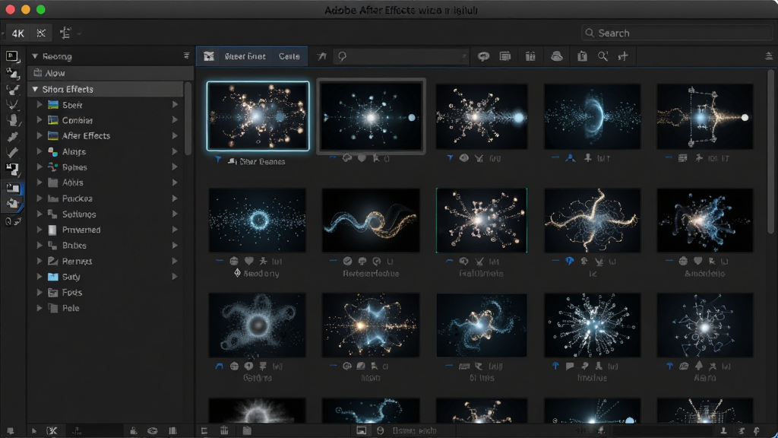Click the filmstrip view icon in browser toolbar
This screenshot has height=438, width=778.
click(505, 56)
